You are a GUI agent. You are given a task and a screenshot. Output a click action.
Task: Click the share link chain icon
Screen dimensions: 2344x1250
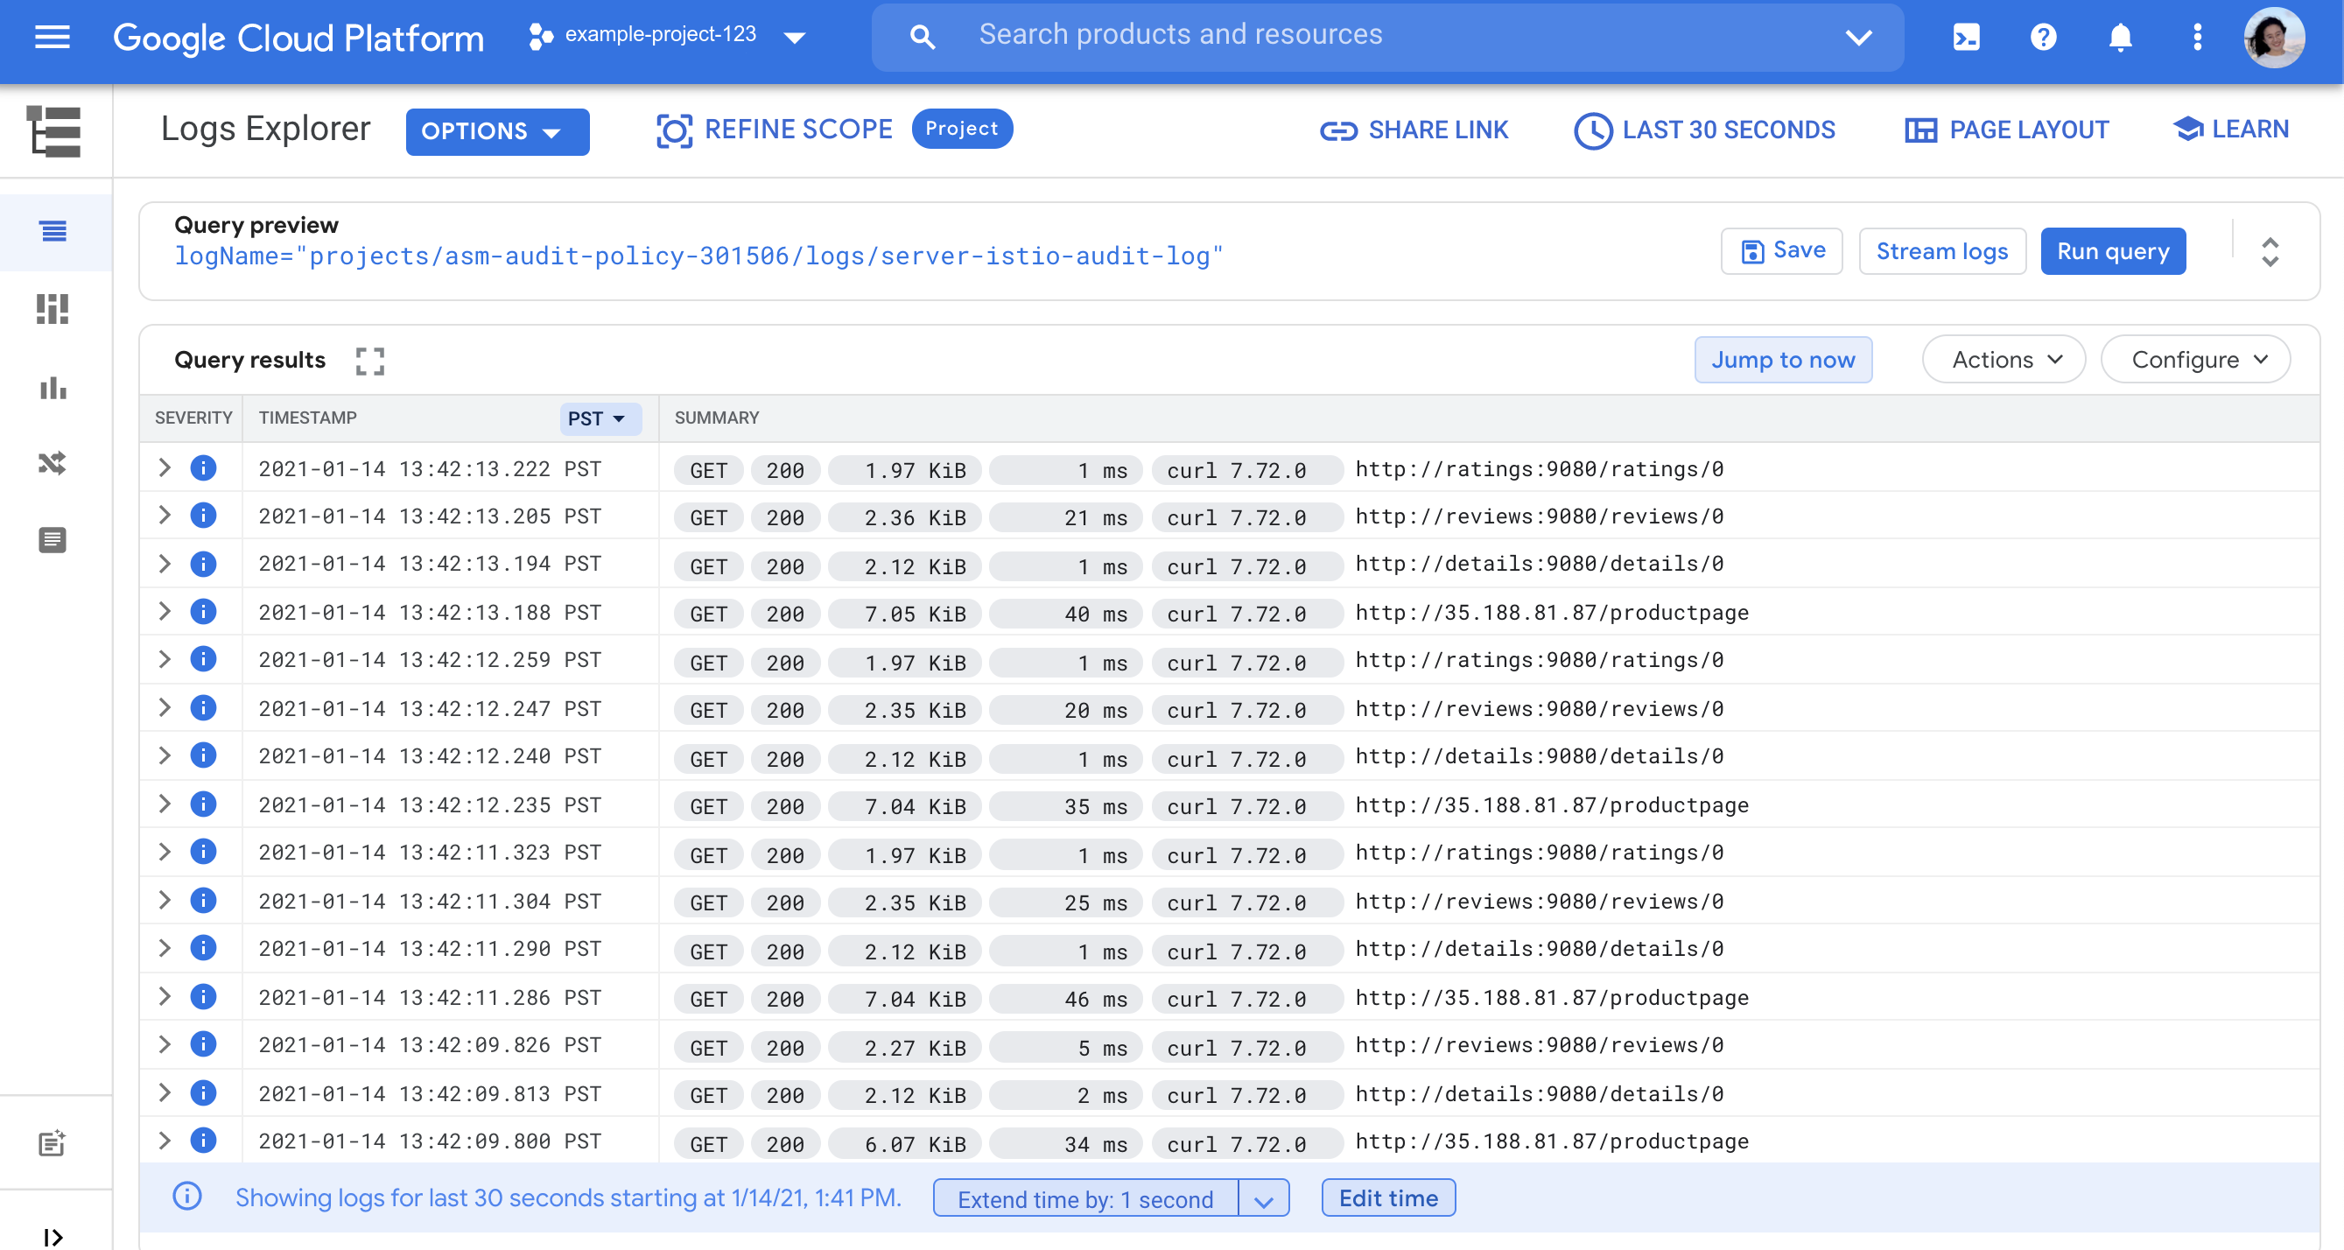pos(1337,129)
